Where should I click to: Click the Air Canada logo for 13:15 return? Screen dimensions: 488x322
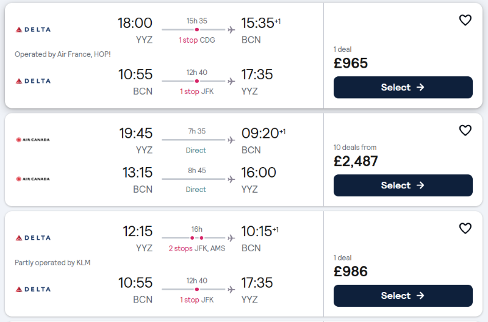coord(33,179)
